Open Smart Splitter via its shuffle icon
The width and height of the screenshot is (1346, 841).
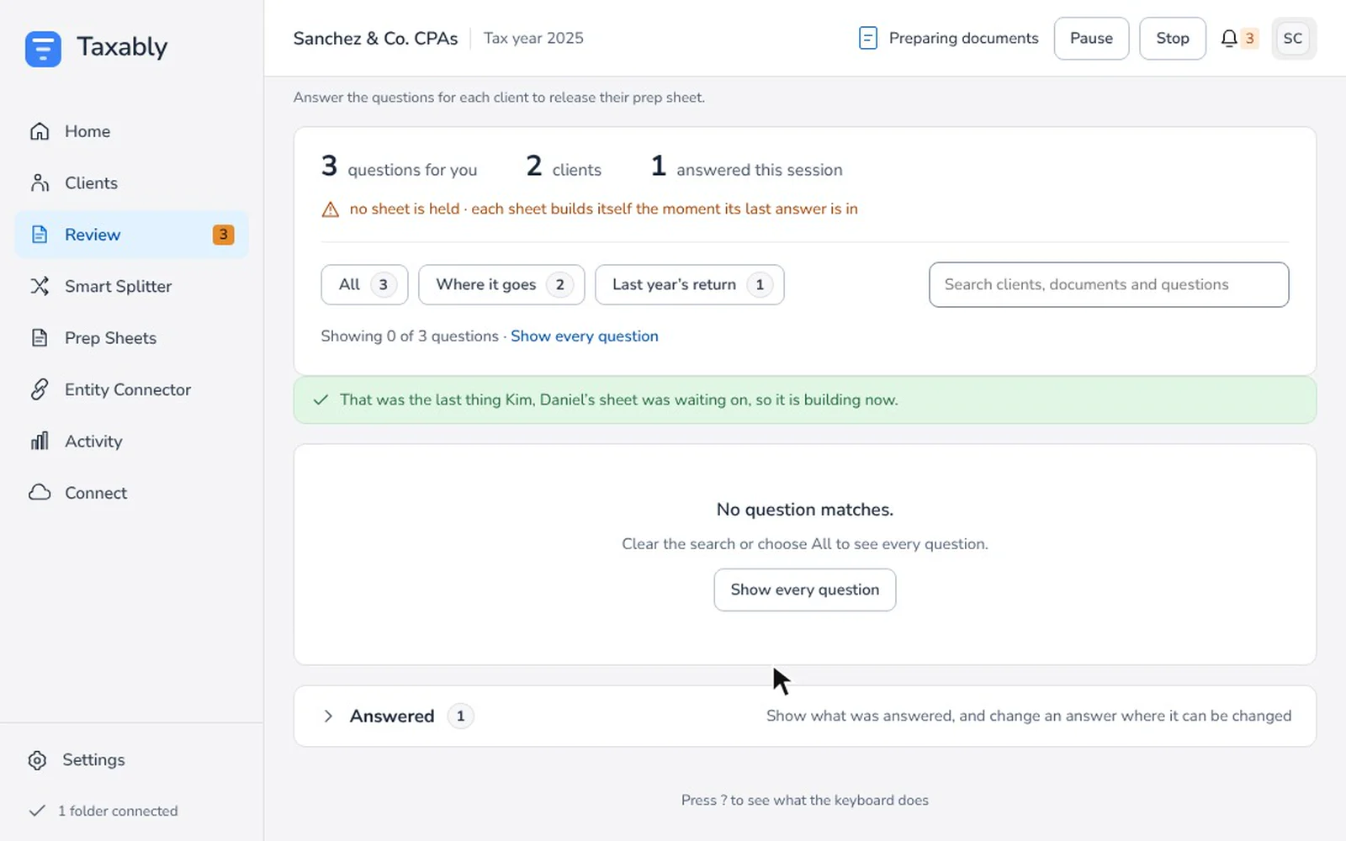pos(40,287)
